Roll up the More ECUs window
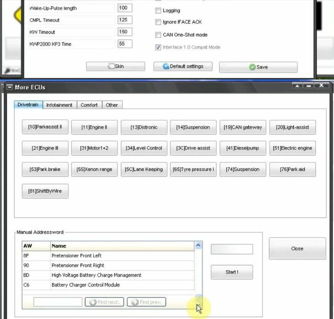 [297, 86]
